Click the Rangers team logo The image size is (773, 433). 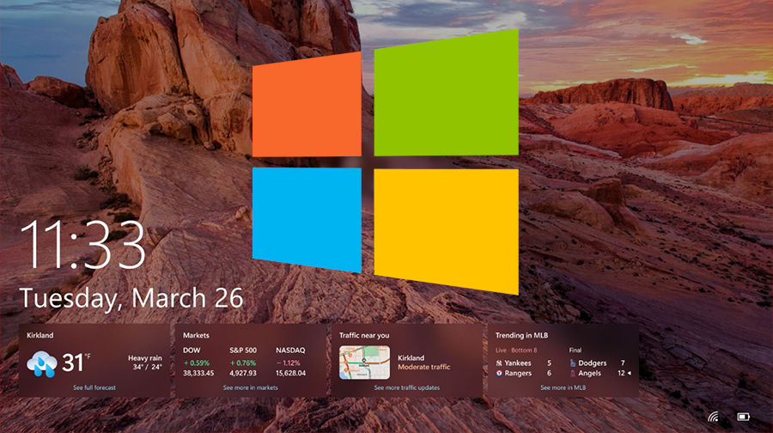pyautogui.click(x=499, y=374)
